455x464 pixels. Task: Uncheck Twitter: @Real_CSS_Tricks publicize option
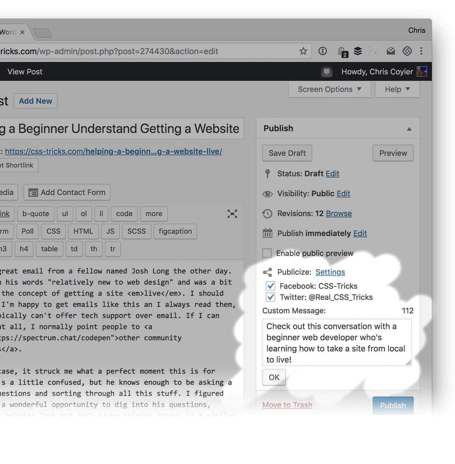click(271, 297)
